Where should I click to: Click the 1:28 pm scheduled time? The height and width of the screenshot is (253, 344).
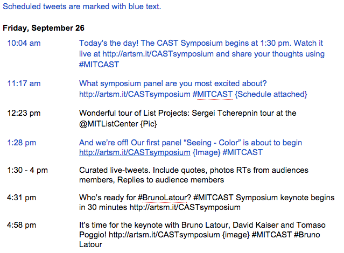click(22, 143)
